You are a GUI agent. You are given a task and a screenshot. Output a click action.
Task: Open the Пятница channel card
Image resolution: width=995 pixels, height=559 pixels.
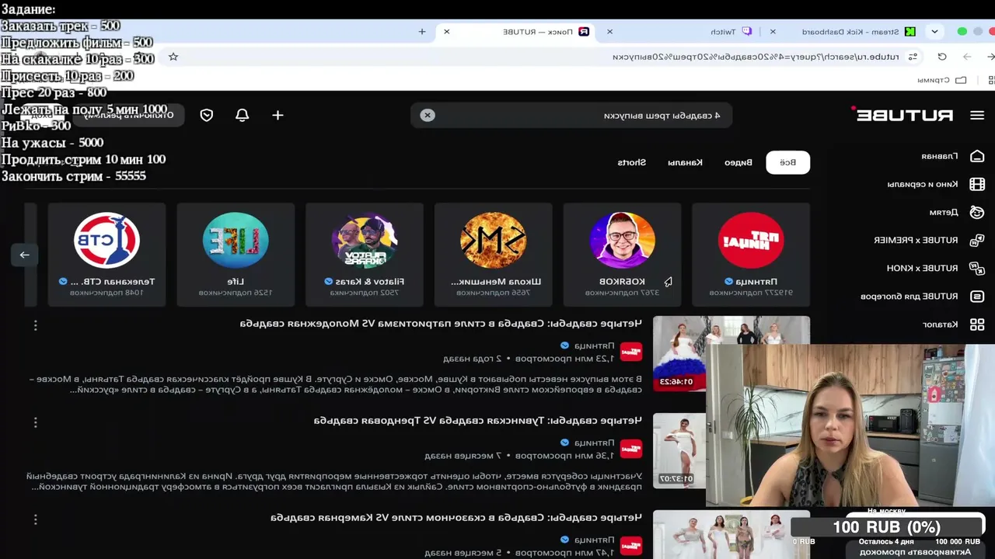pos(751,255)
